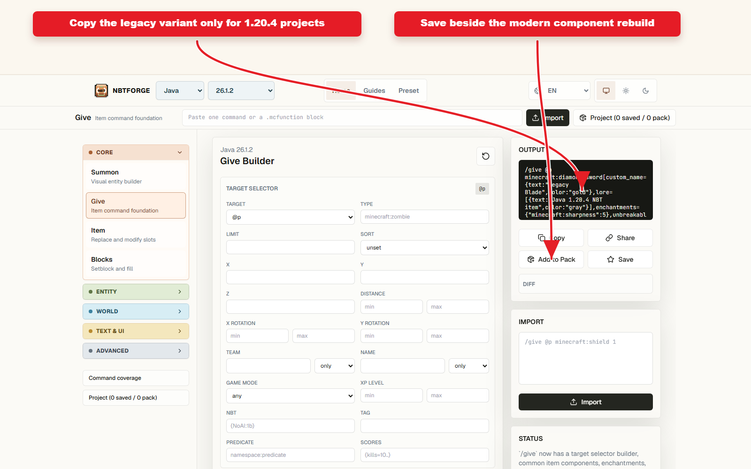This screenshot has height=469, width=751.
Task: Click the paste command input field
Action: click(x=352, y=118)
